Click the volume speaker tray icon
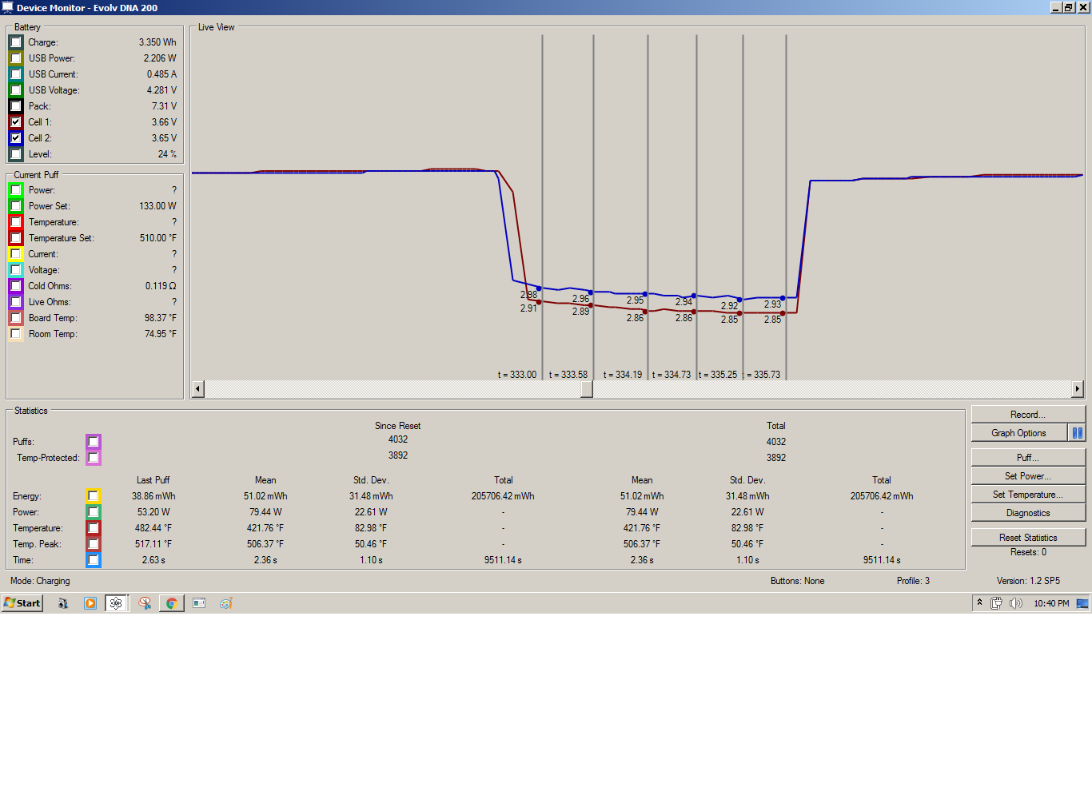This screenshot has height=799, width=1092. pos(1015,603)
